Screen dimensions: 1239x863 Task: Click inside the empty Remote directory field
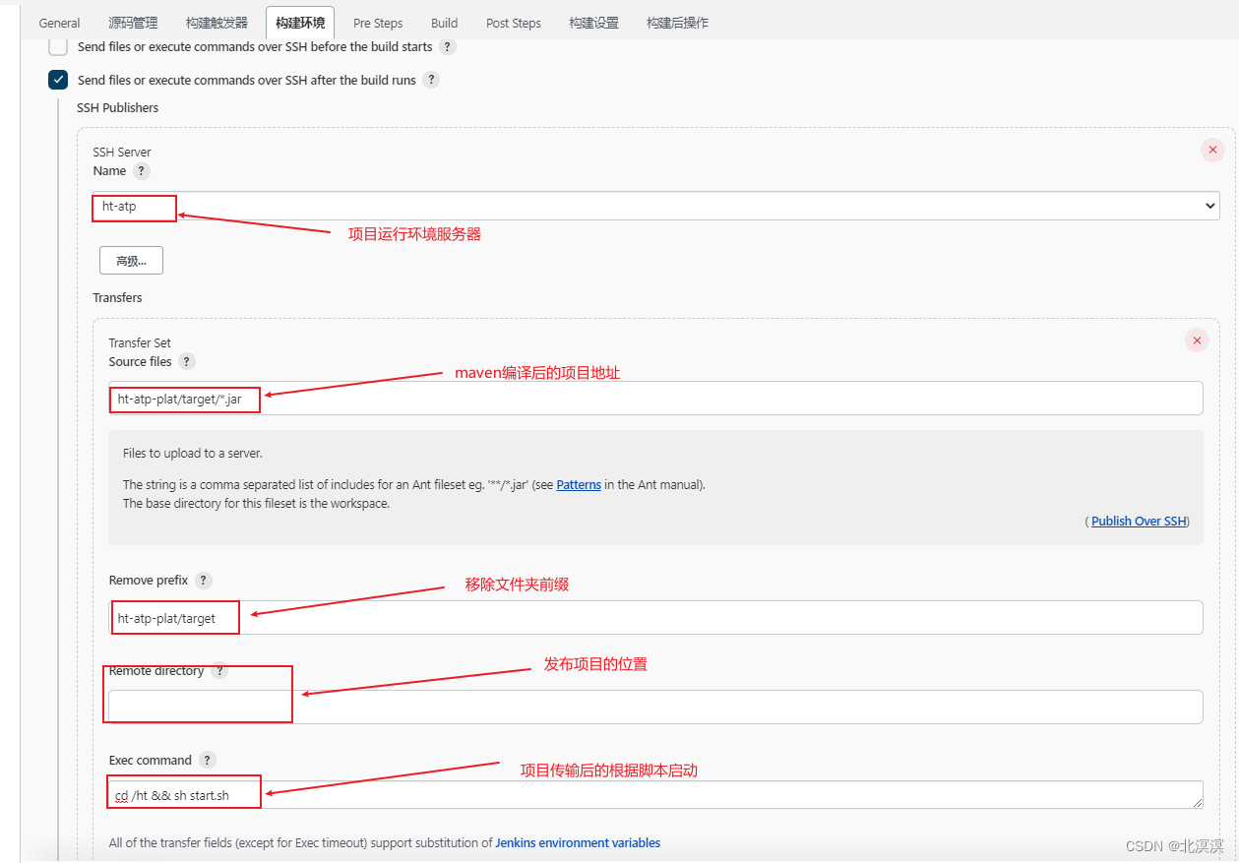tap(590, 707)
